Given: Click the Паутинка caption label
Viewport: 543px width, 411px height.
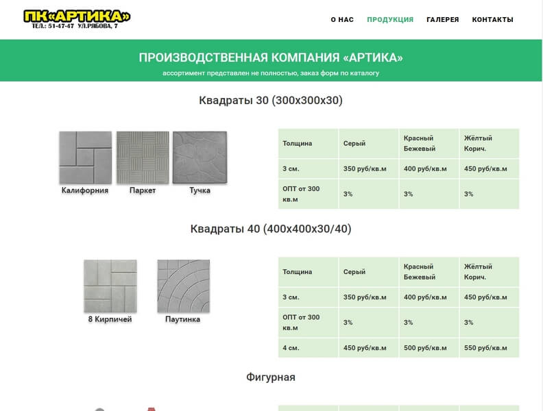Looking at the screenshot, I should pos(183,319).
